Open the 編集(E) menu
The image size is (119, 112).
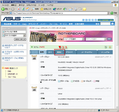pos(14,5)
